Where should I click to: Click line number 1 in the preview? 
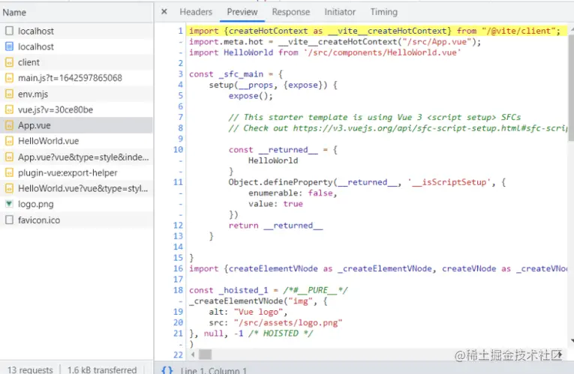pyautogui.click(x=180, y=31)
